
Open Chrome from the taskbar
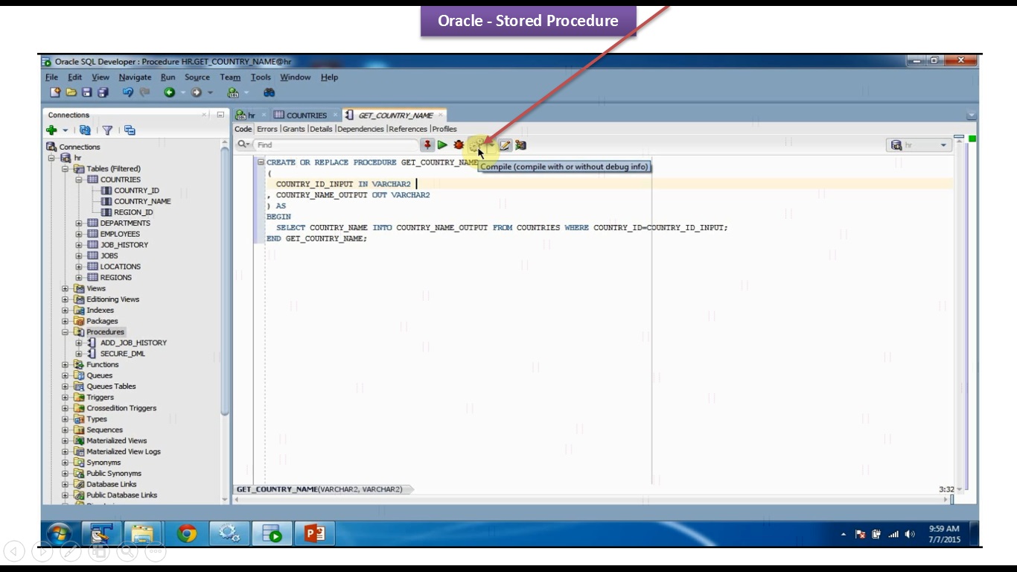[x=187, y=533]
